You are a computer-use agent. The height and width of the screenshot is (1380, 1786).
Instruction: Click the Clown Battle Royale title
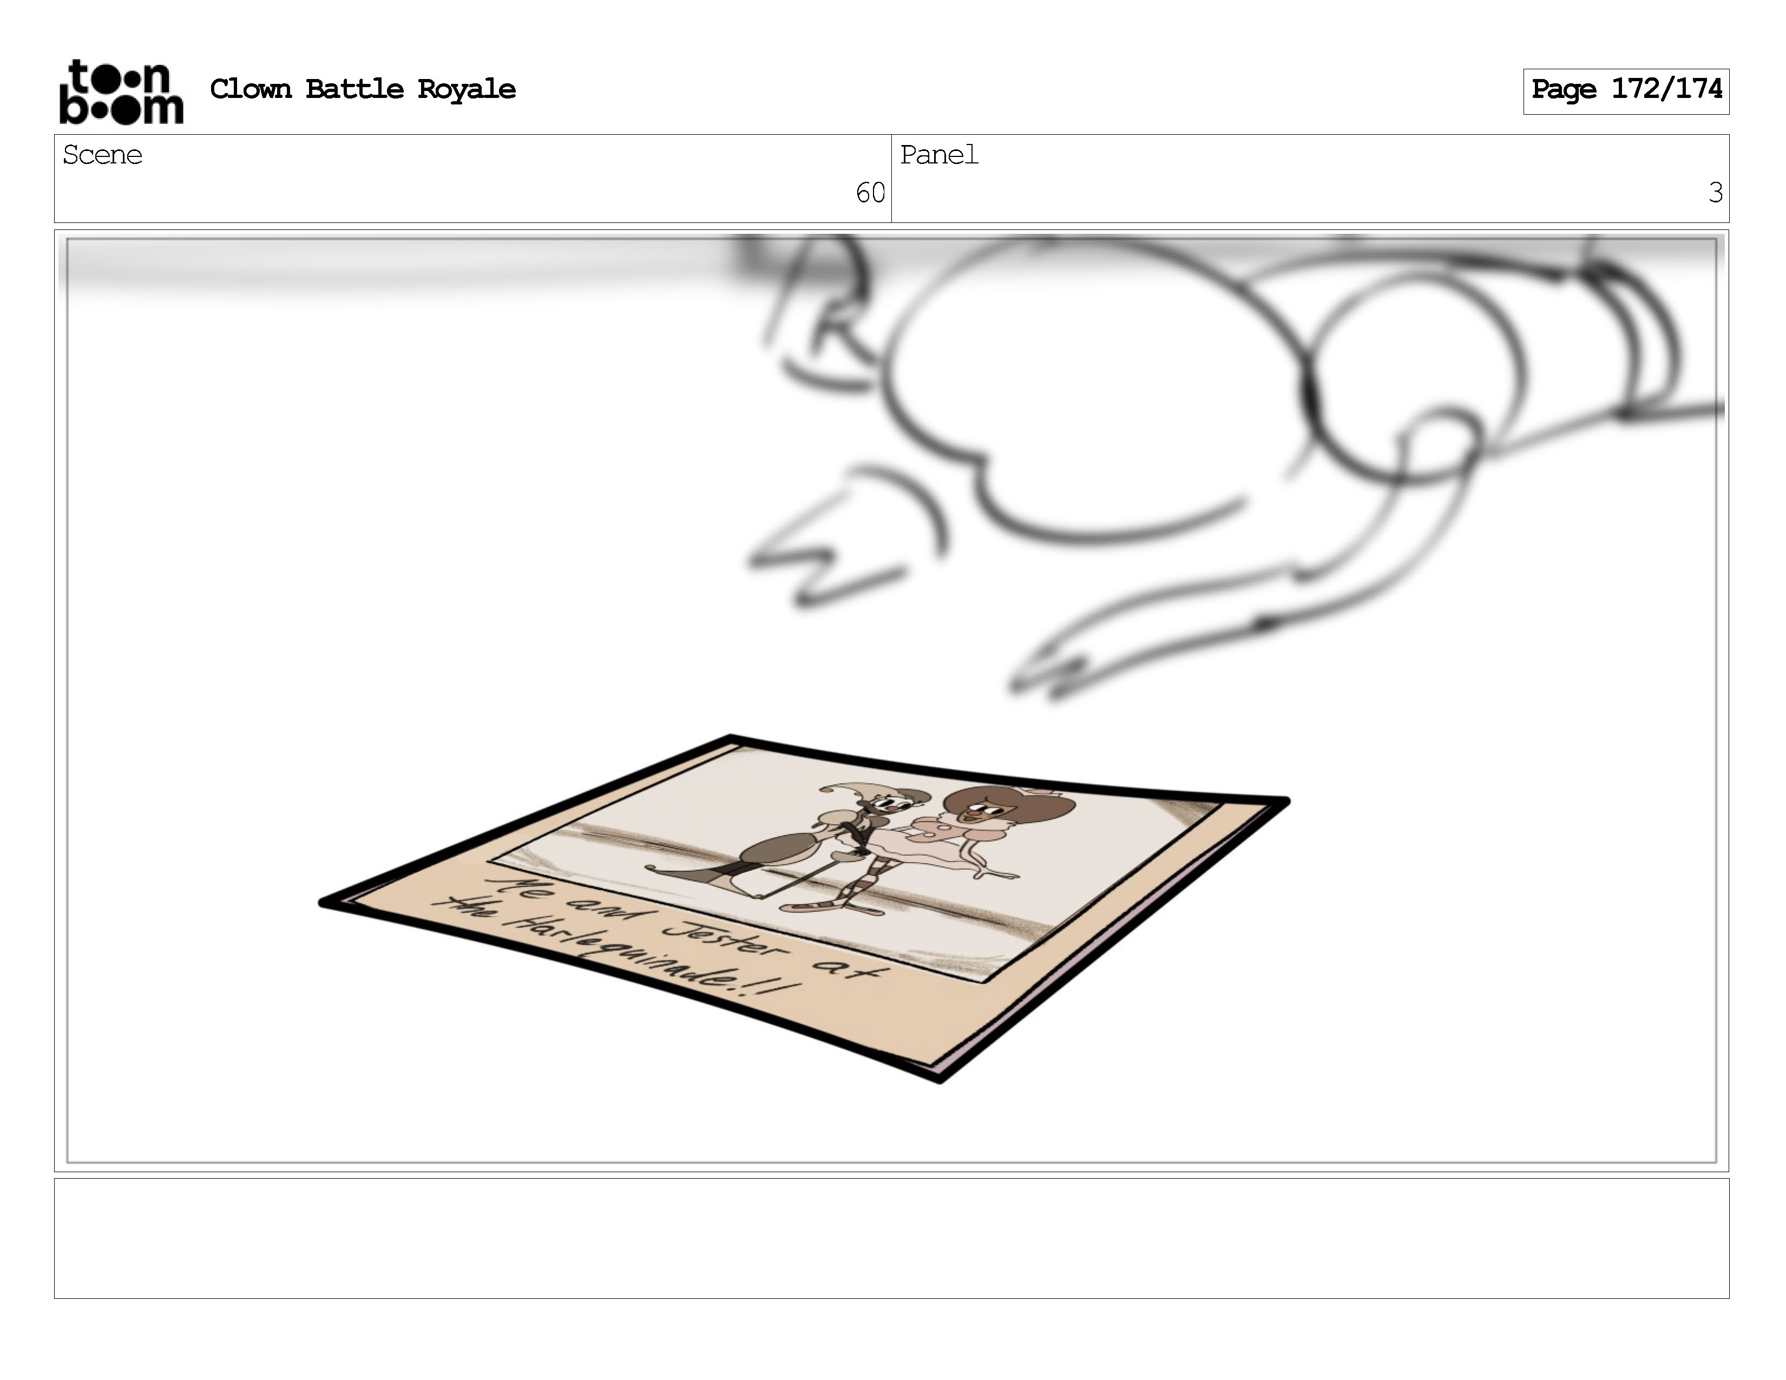point(362,89)
